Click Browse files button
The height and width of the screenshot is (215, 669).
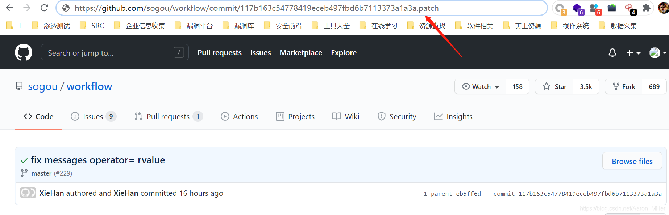coord(632,161)
